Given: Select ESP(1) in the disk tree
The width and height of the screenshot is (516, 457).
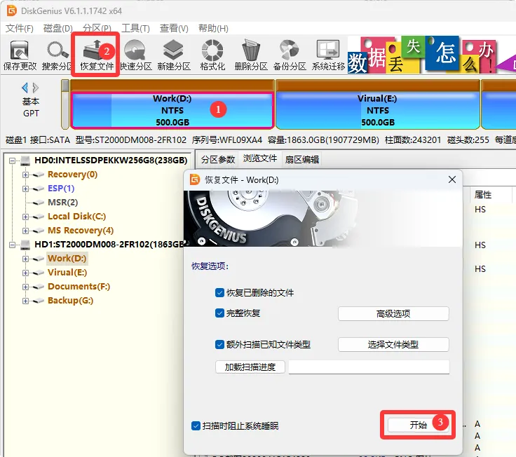Looking at the screenshot, I should tap(61, 189).
